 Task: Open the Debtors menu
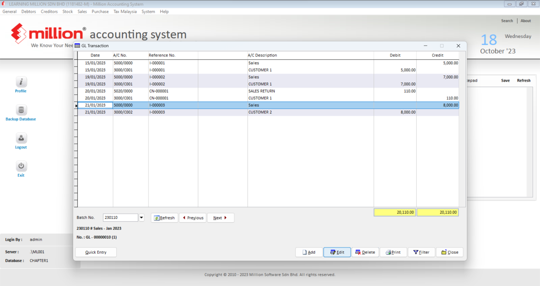pos(28,11)
